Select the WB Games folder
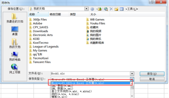The image size is (169, 98). click(95, 19)
